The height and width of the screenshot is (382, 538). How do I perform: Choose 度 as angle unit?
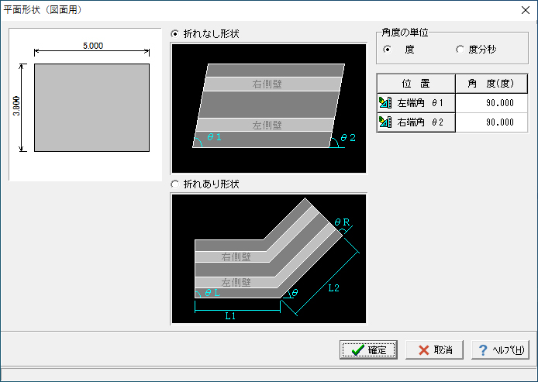(388, 50)
